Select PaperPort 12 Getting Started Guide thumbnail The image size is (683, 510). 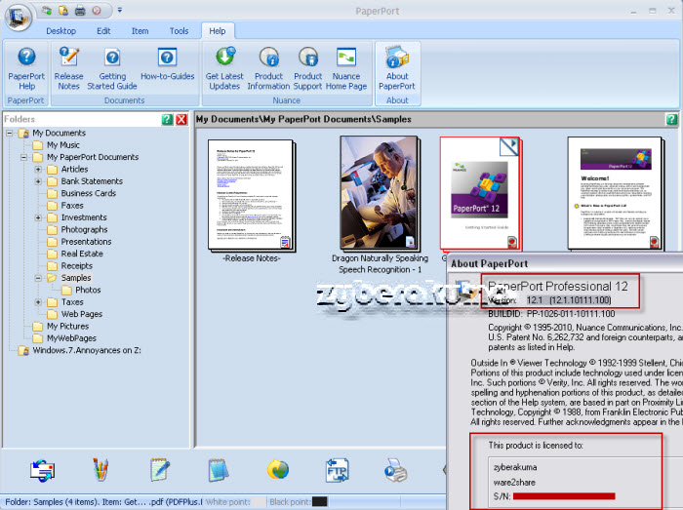tap(480, 194)
